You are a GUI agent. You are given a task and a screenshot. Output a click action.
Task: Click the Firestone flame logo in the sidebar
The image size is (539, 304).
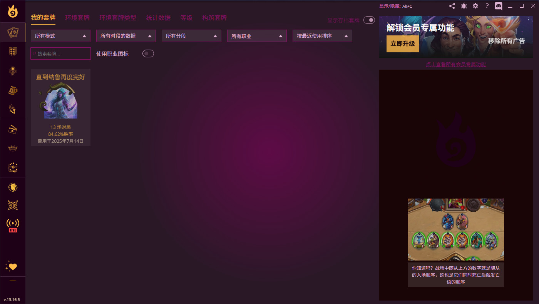click(13, 11)
